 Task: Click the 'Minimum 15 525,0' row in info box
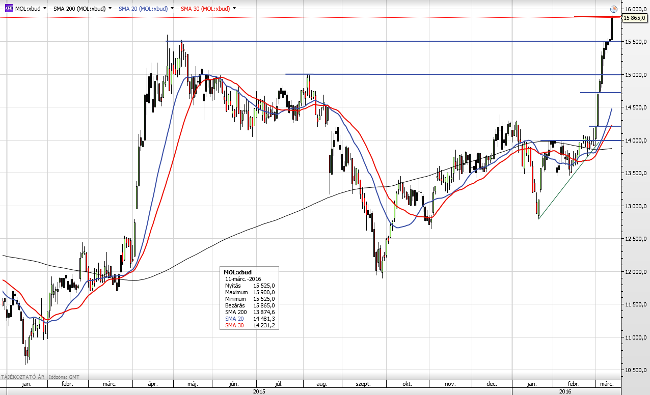[250, 299]
